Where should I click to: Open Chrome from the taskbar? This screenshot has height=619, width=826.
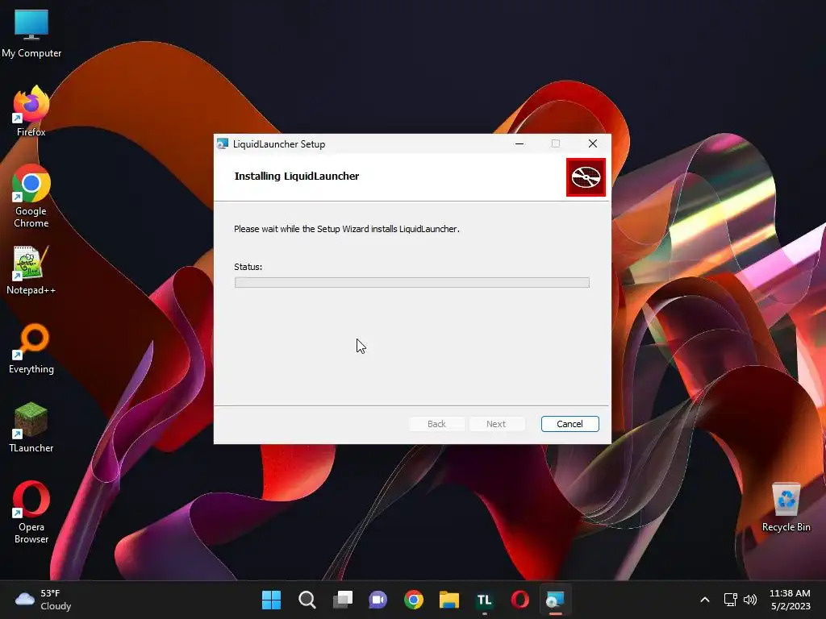414,600
